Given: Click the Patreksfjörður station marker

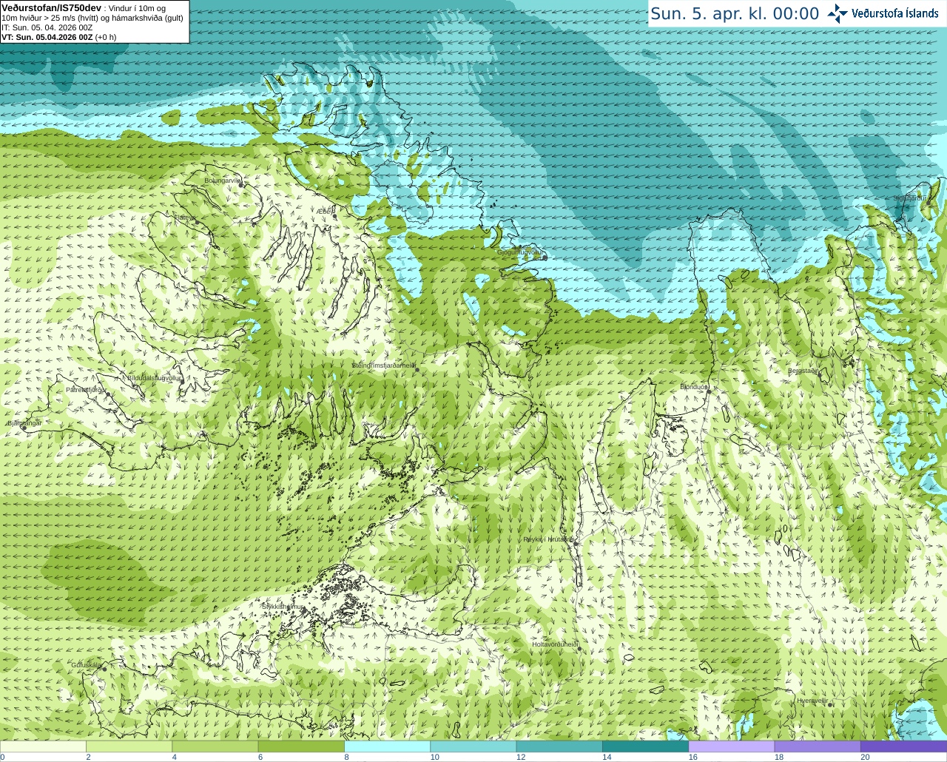Looking at the screenshot, I should tap(109, 394).
